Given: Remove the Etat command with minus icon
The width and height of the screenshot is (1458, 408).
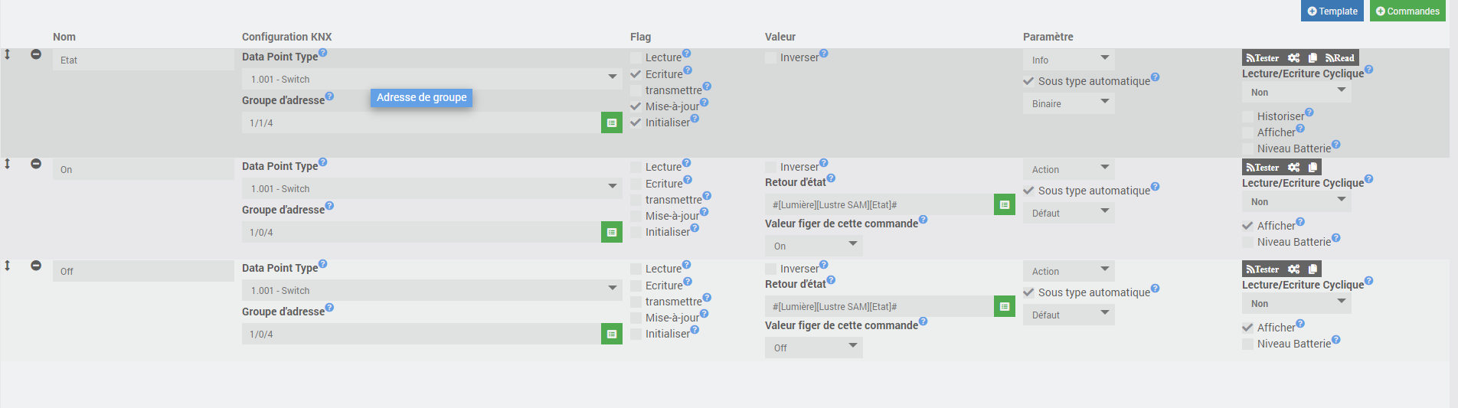Looking at the screenshot, I should click(36, 54).
